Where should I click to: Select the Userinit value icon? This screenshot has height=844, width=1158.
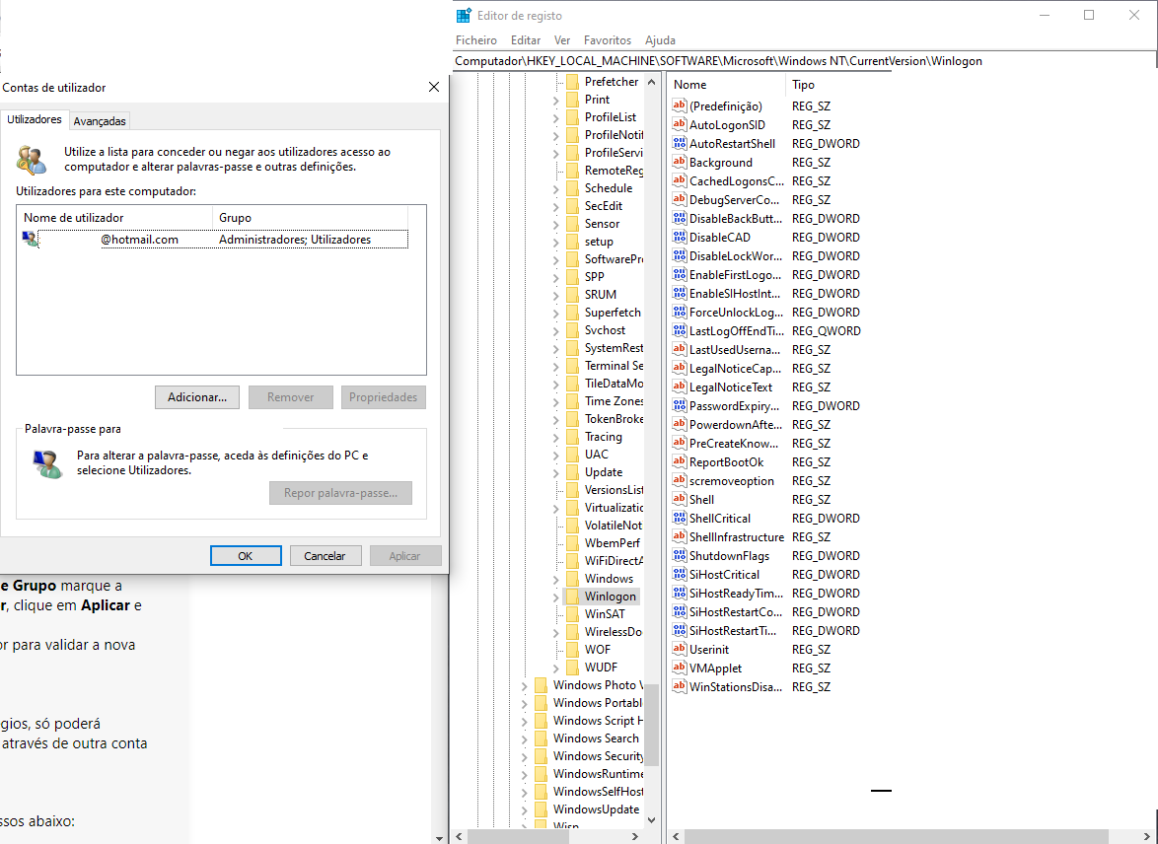(x=680, y=649)
